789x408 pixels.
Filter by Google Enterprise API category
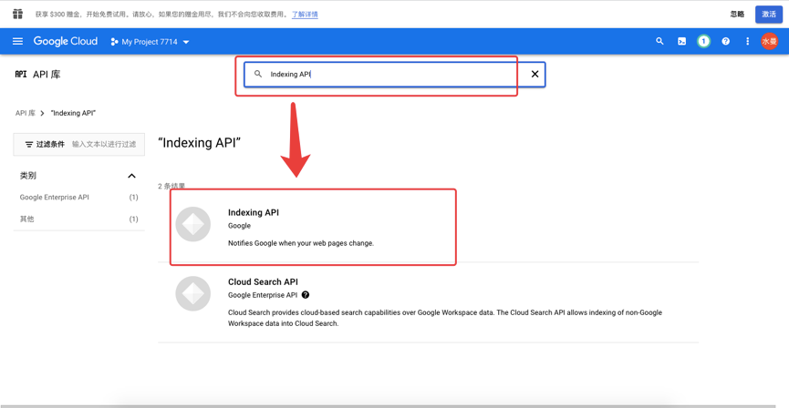click(55, 197)
